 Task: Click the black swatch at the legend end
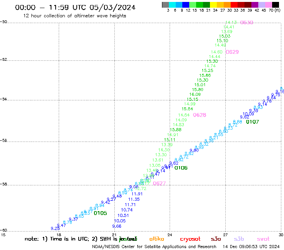click(x=275, y=5)
